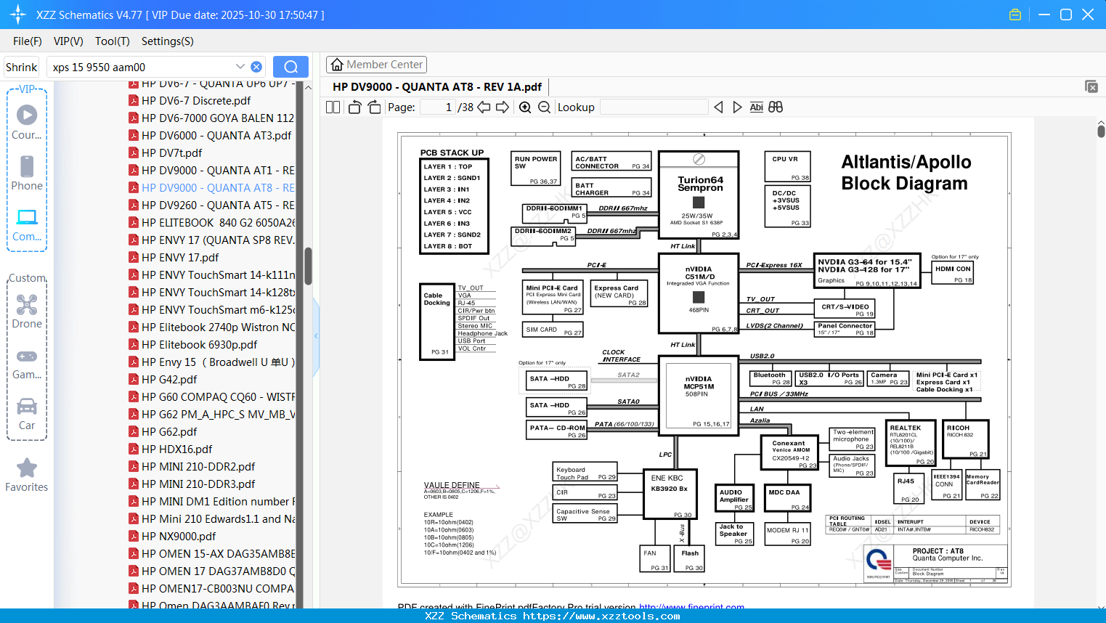Click the document vertical scrollbar thumb
This screenshot has width=1106, height=623.
pyautogui.click(x=1101, y=131)
